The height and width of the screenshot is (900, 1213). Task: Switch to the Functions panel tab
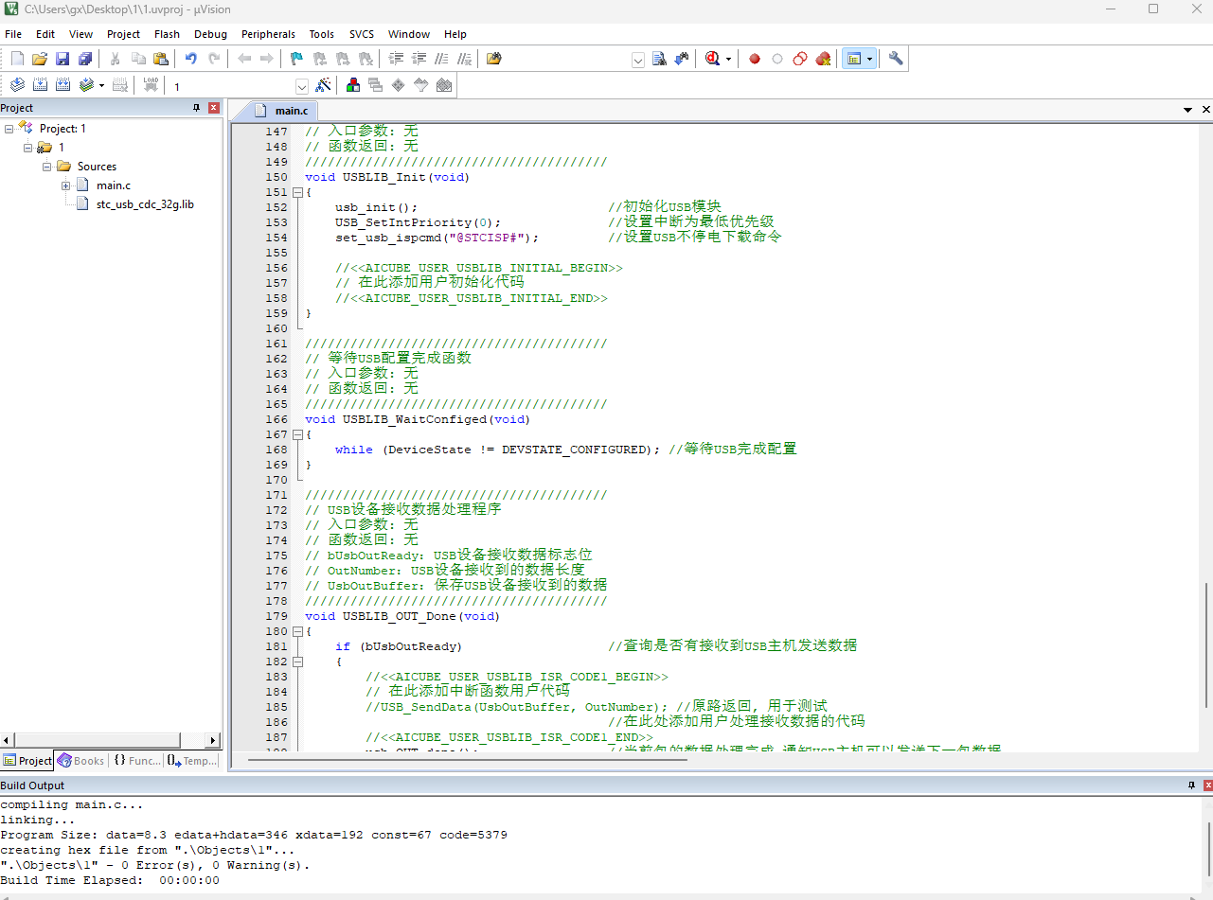[137, 761]
